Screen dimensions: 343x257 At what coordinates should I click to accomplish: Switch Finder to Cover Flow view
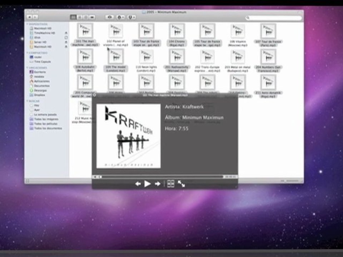pos(92,17)
